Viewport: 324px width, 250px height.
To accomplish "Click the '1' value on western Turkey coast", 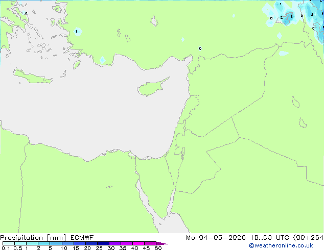I will (76, 32).
